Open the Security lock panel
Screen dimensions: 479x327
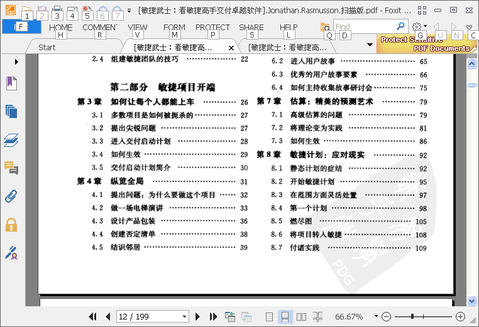click(x=11, y=224)
